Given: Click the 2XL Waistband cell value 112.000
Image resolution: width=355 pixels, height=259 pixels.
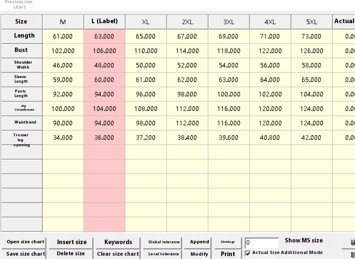Looking at the screenshot, I should point(187,123).
